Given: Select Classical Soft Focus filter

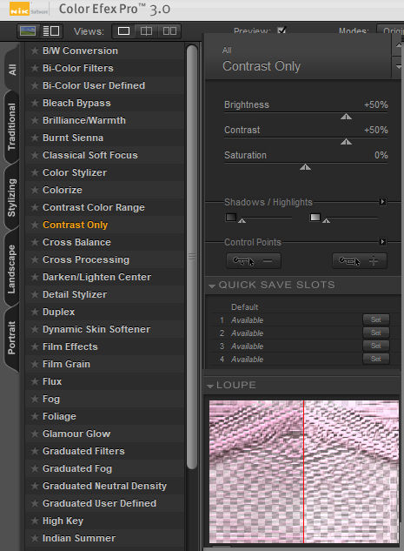Looking at the screenshot, I should (x=90, y=155).
